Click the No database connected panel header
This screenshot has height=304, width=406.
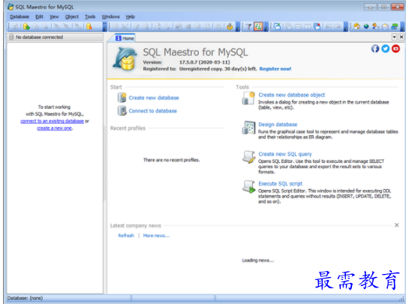[x=55, y=37]
